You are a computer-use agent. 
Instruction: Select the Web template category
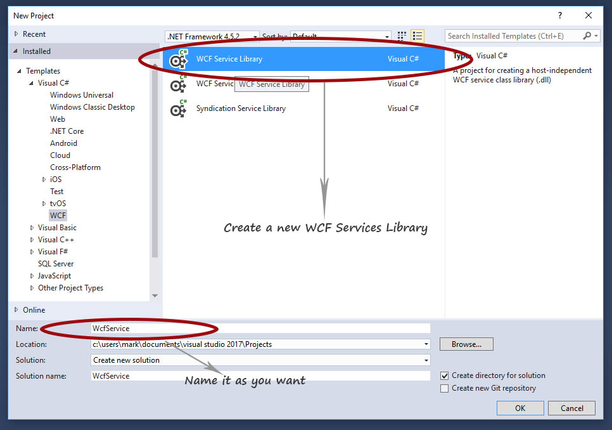click(x=58, y=119)
